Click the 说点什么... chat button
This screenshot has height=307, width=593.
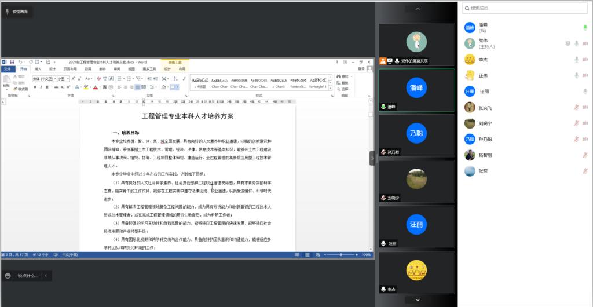click(27, 276)
